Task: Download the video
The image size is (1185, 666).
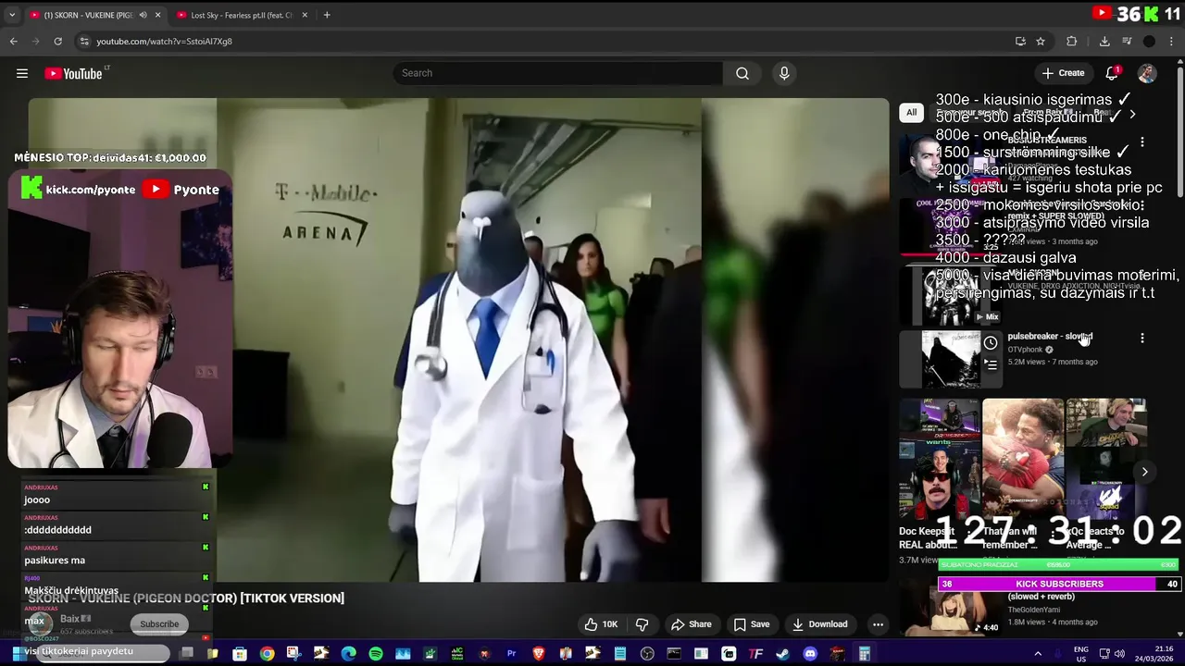Action: [x=819, y=624]
